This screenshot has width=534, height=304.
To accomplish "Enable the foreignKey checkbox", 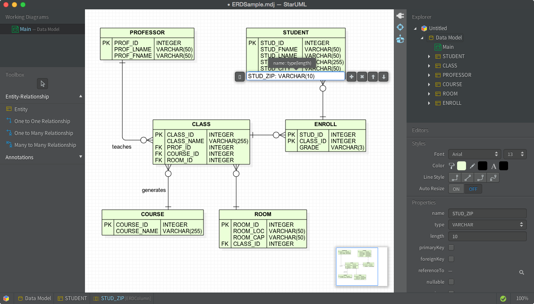I will click(451, 259).
